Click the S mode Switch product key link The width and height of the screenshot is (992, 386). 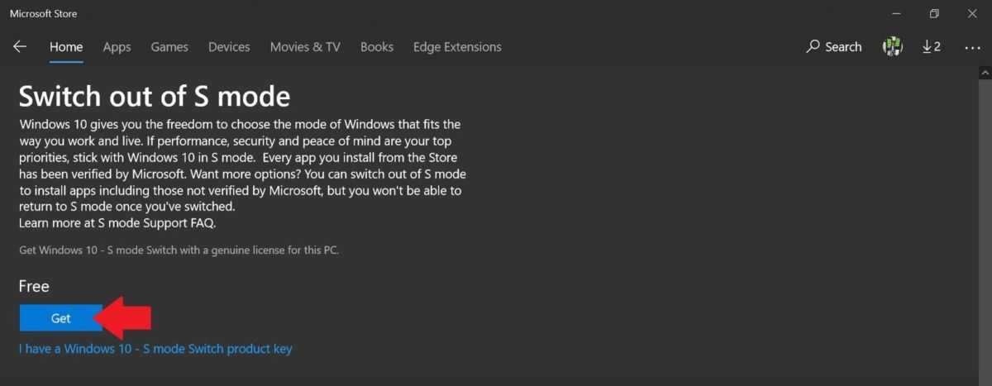click(x=155, y=349)
